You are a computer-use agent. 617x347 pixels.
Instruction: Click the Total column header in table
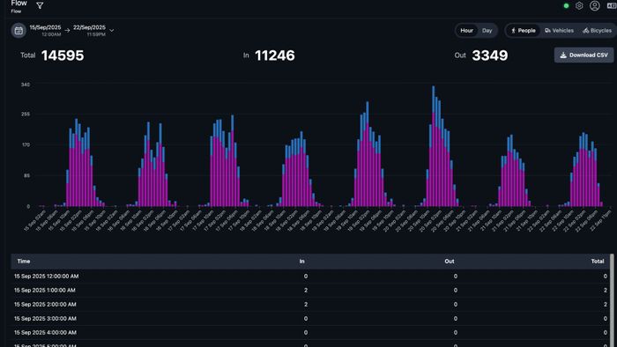[598, 261]
